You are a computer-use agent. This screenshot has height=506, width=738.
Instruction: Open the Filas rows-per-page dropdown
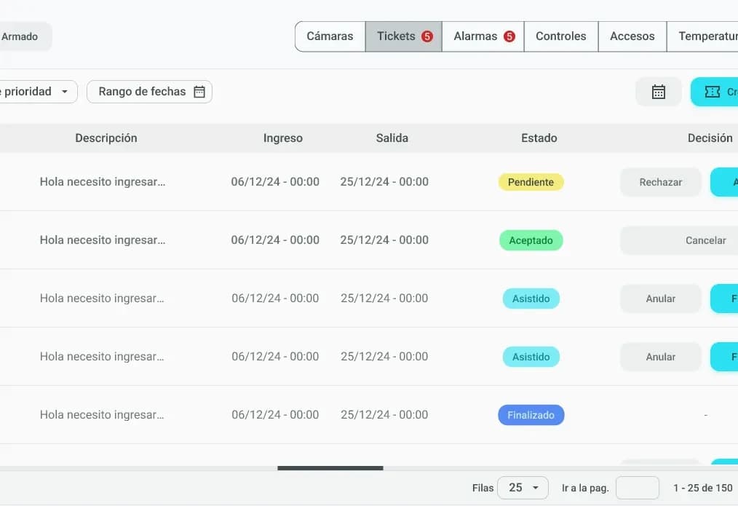click(523, 488)
